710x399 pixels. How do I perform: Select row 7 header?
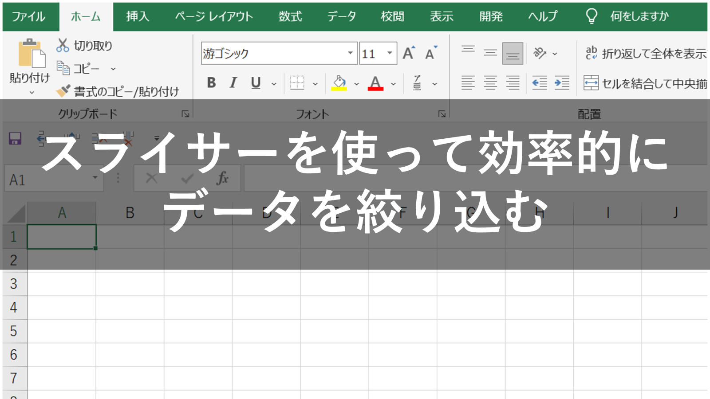point(14,378)
